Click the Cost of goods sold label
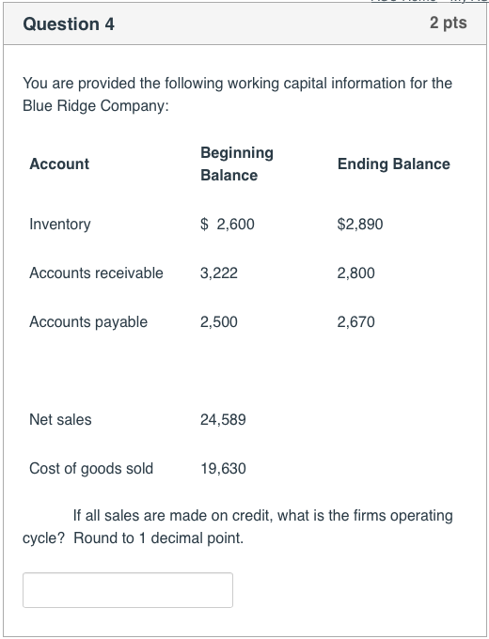 click(91, 469)
